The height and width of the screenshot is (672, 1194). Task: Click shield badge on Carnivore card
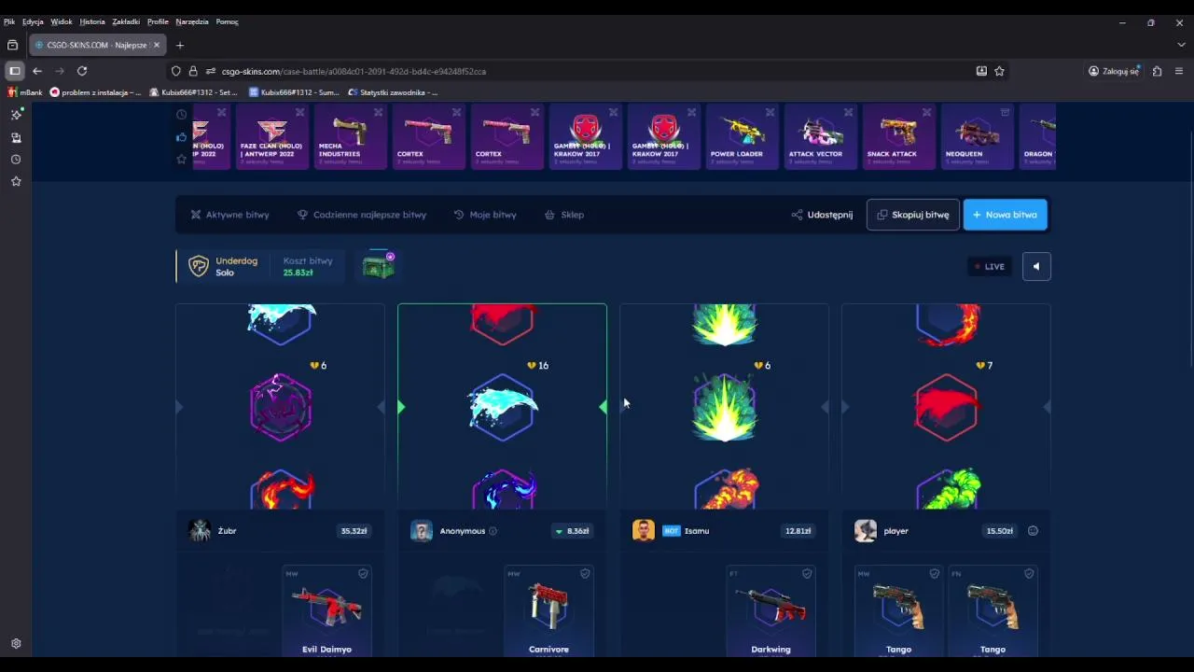585,573
